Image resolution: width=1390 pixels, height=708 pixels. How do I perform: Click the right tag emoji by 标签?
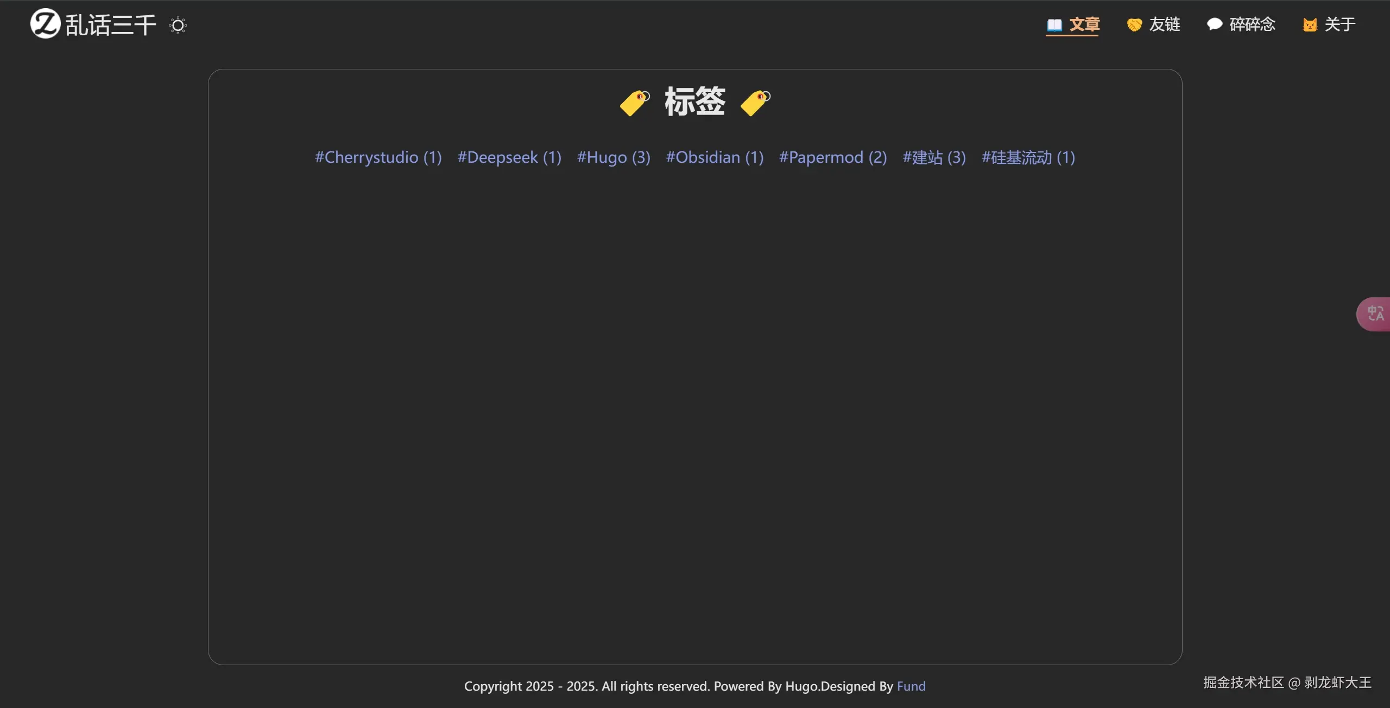755,103
